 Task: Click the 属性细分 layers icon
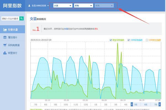coord(5,37)
